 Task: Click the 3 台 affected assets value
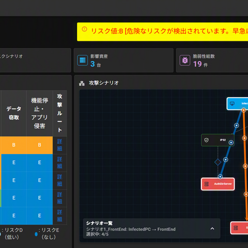click(x=96, y=64)
